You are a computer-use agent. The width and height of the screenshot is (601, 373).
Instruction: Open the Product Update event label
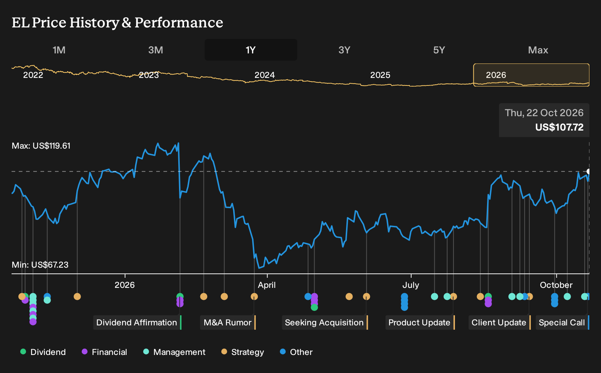420,322
